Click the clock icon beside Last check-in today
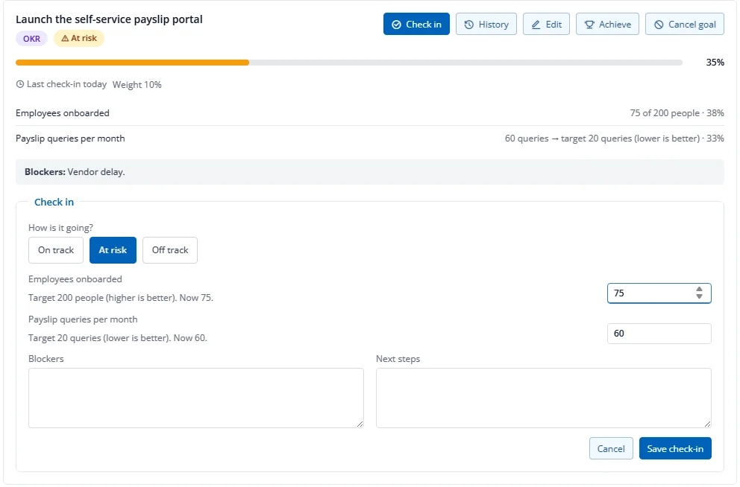The width and height of the screenshot is (740, 487). (20, 84)
